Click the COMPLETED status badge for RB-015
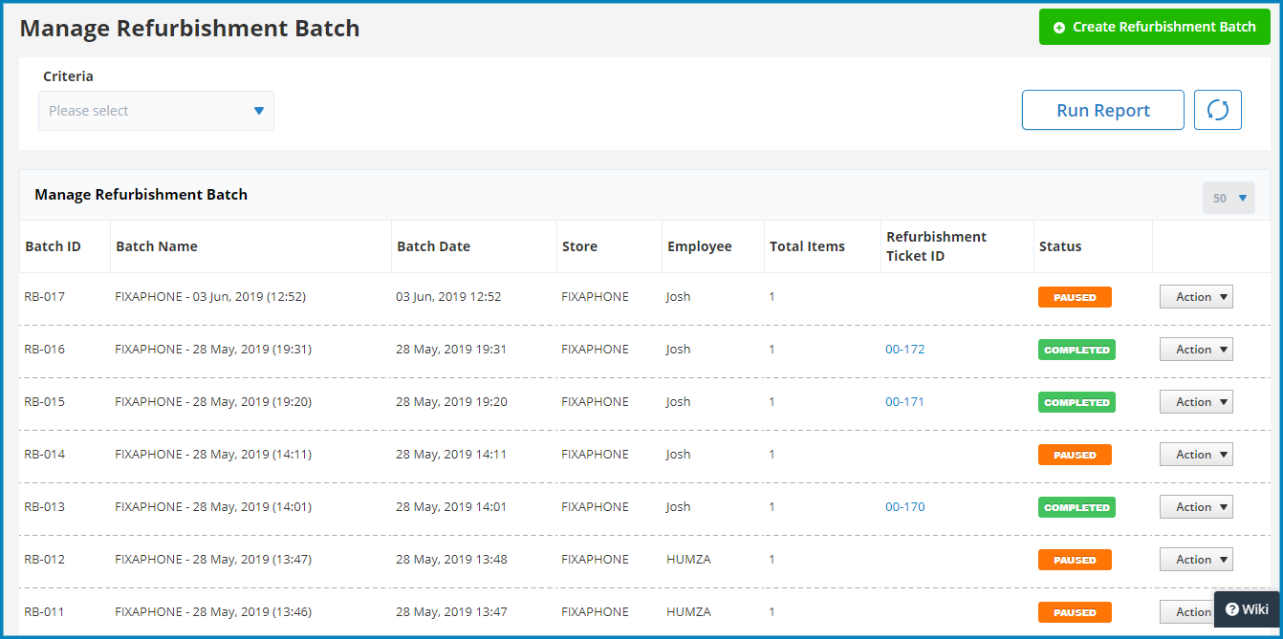The height and width of the screenshot is (639, 1283). point(1076,402)
